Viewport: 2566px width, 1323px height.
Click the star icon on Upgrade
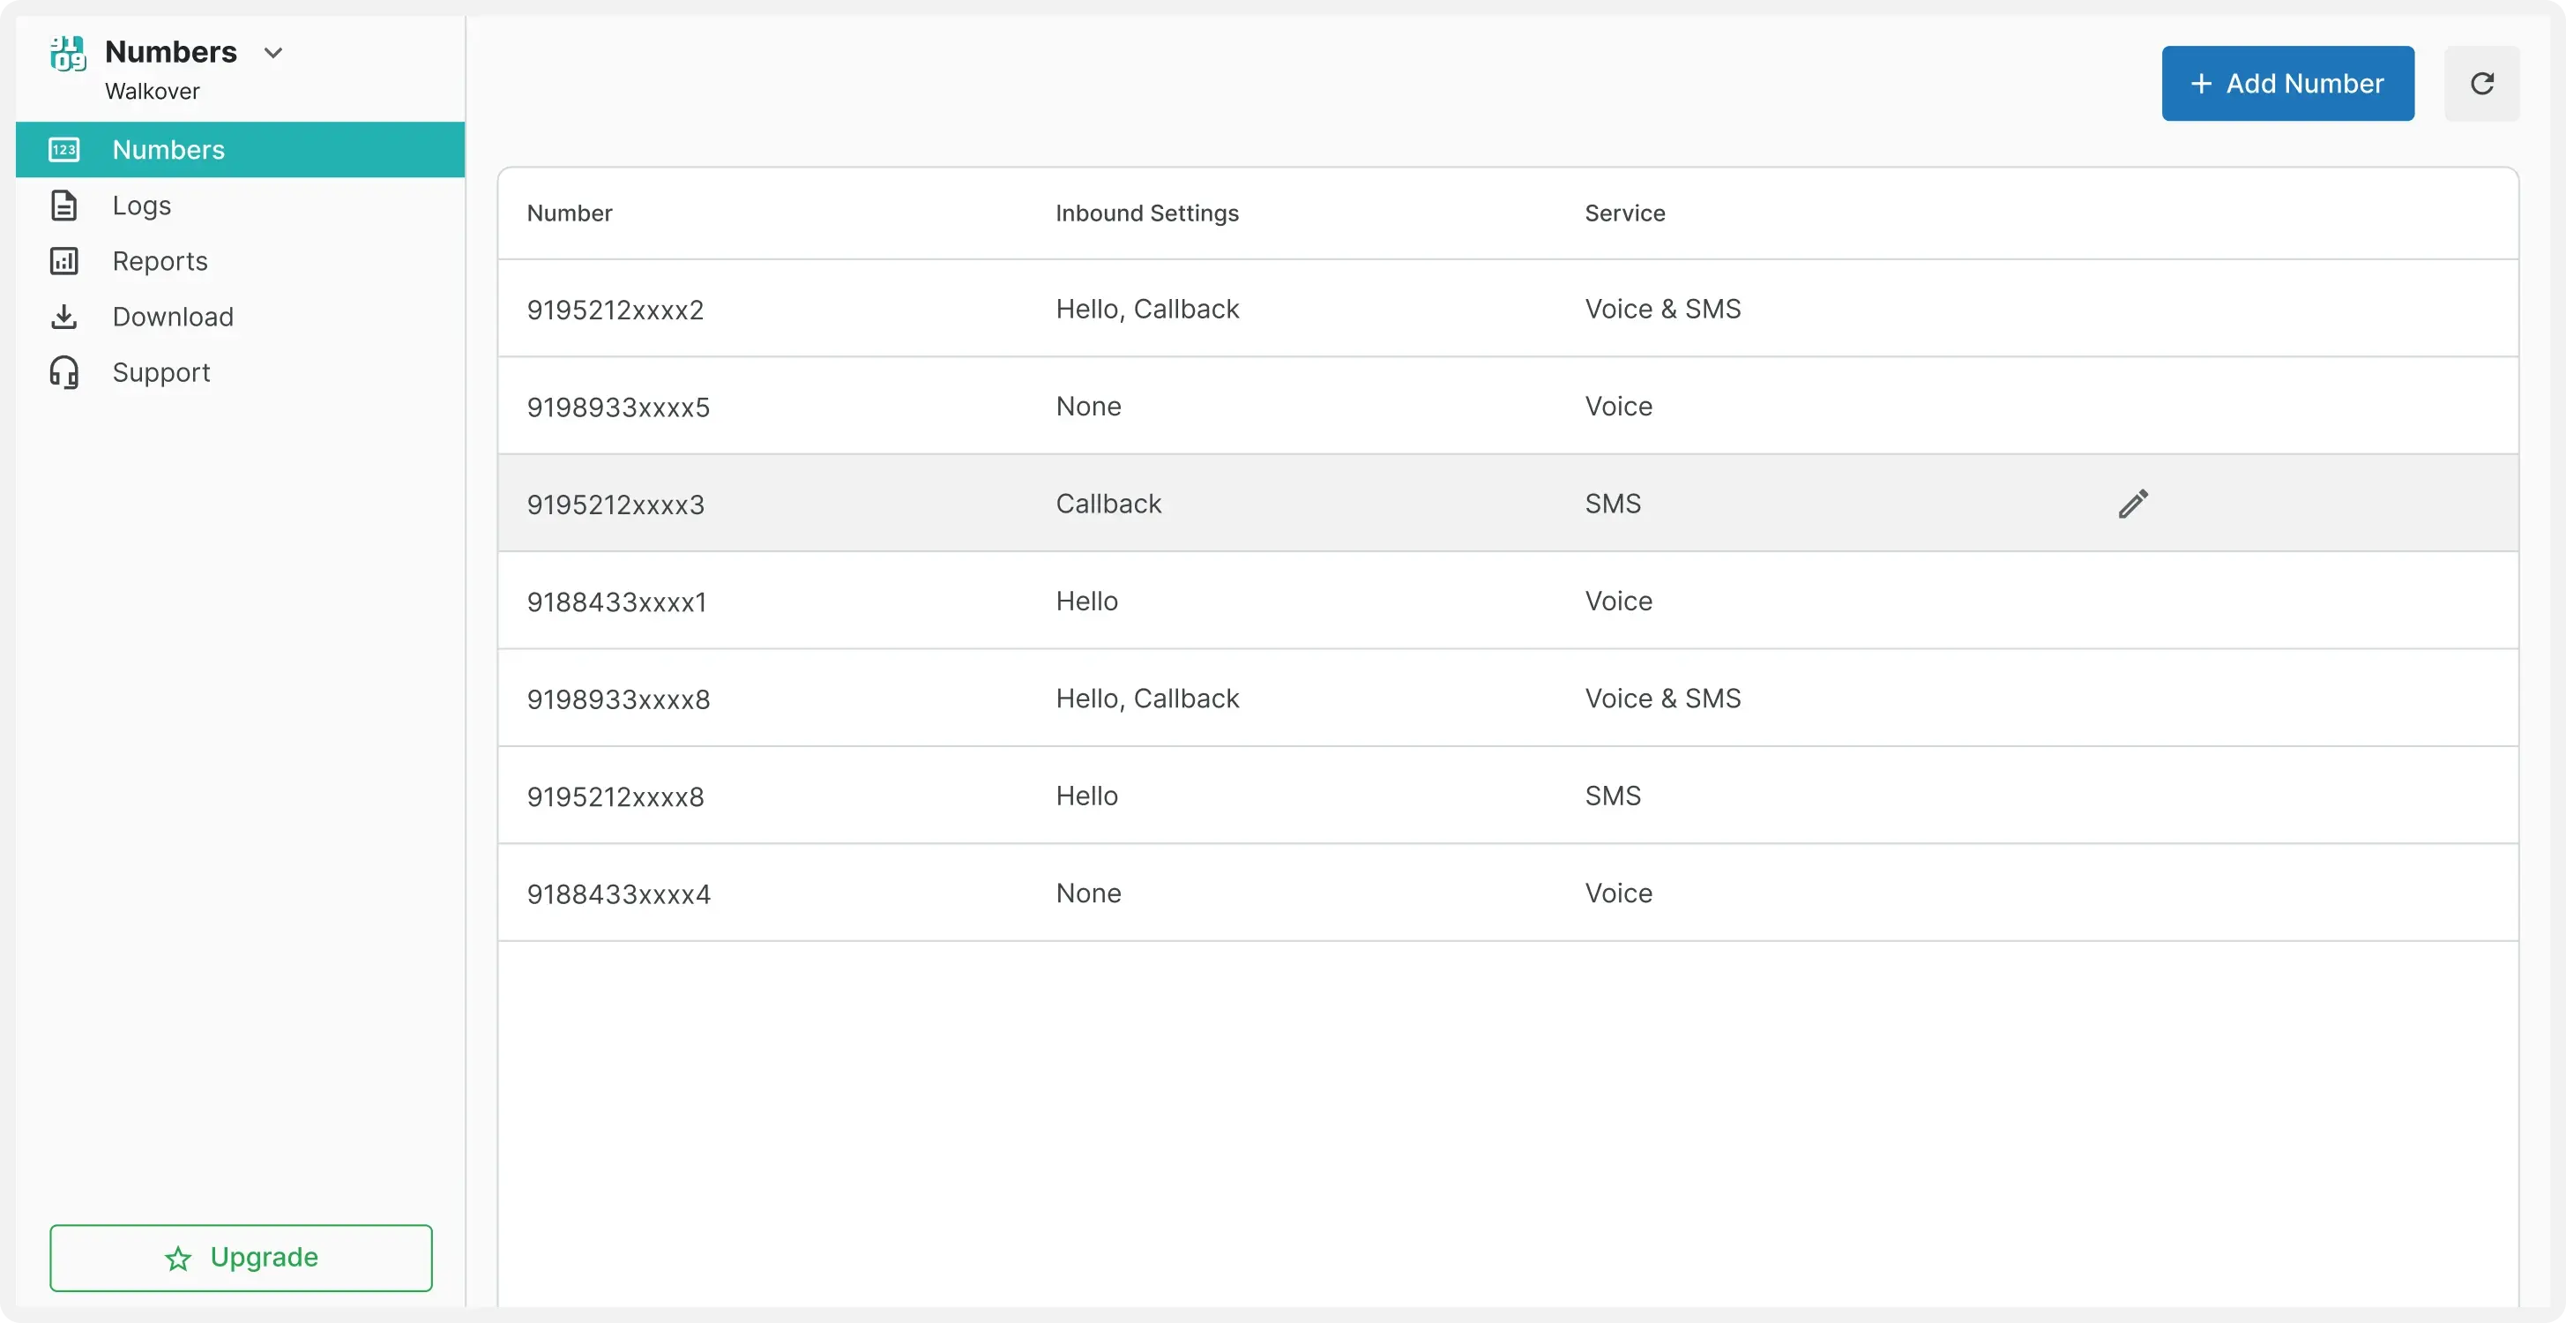tap(178, 1259)
